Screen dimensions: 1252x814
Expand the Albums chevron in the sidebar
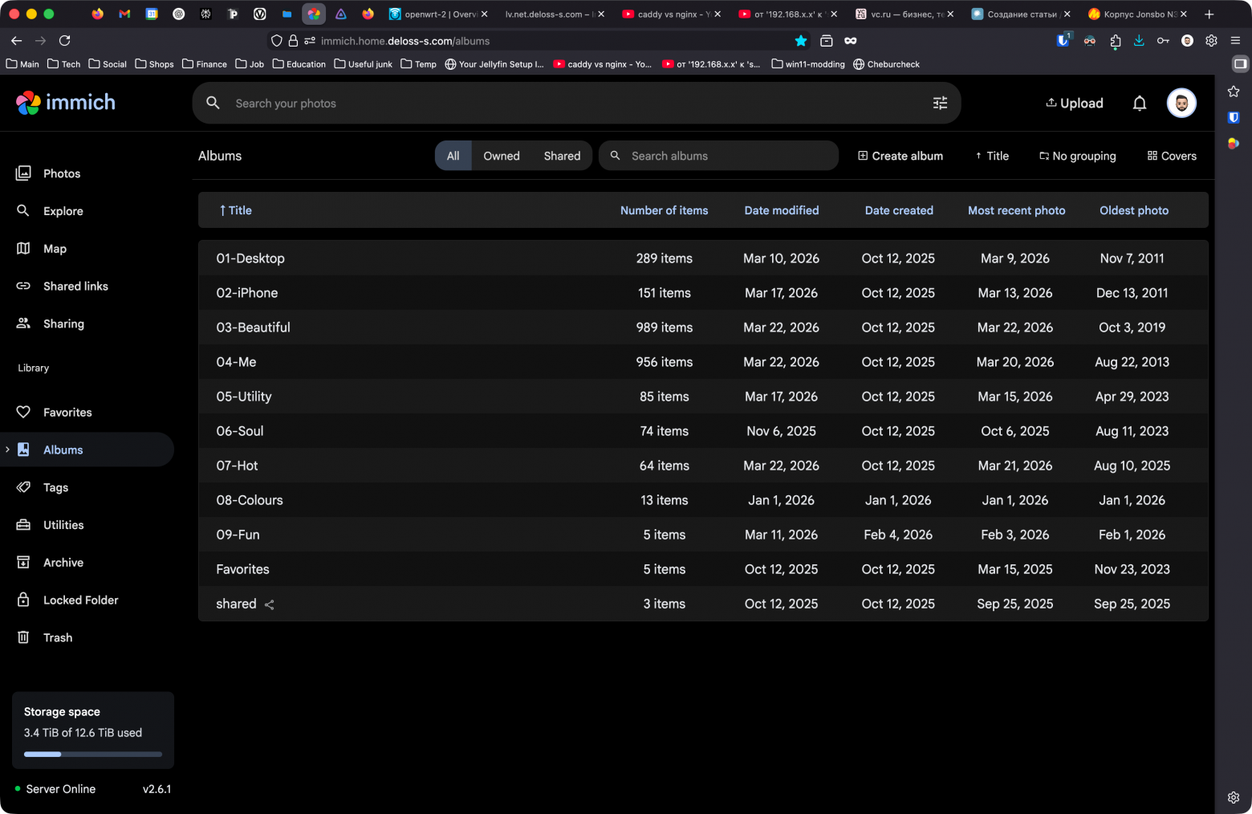click(x=7, y=450)
